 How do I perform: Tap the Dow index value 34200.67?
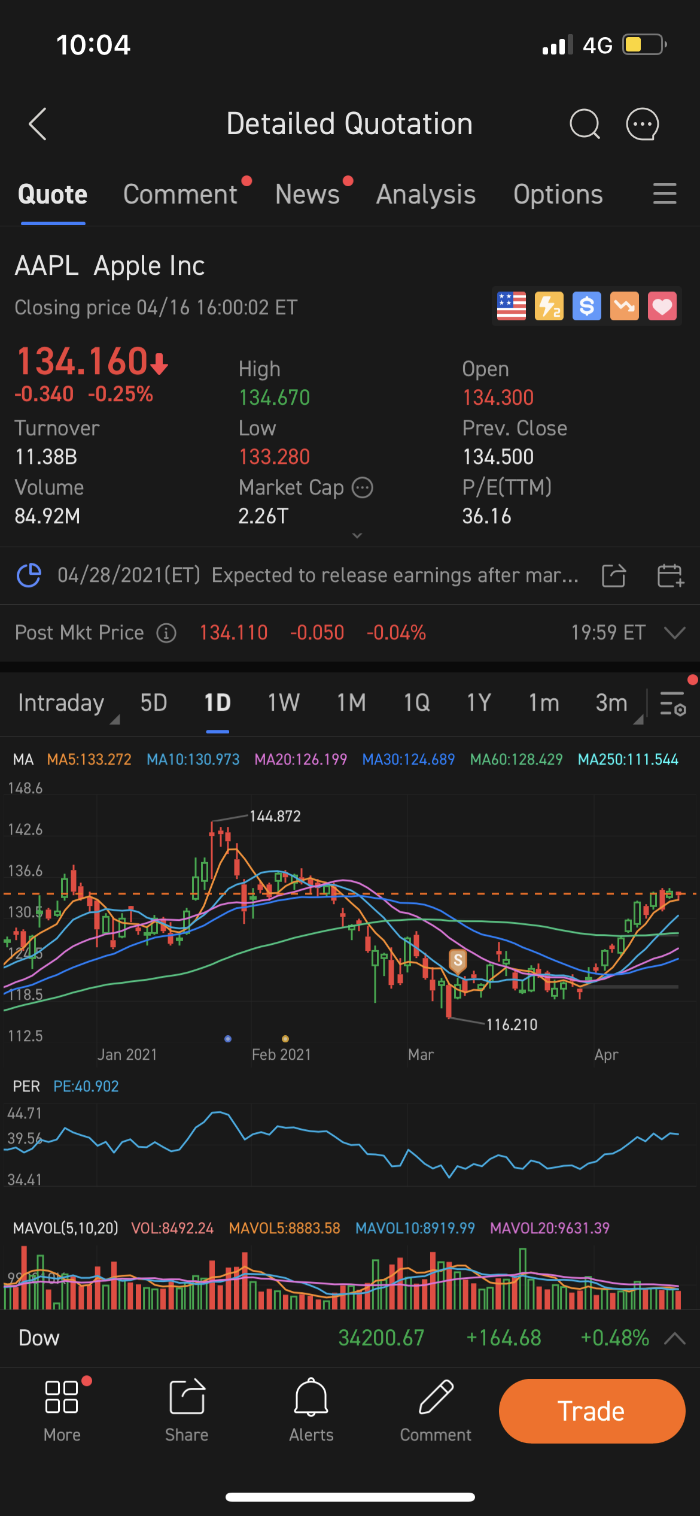tap(381, 1338)
